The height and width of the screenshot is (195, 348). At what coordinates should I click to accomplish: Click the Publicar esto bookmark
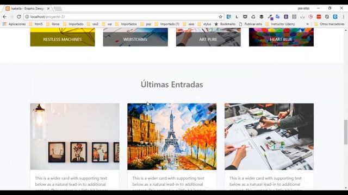click(251, 24)
